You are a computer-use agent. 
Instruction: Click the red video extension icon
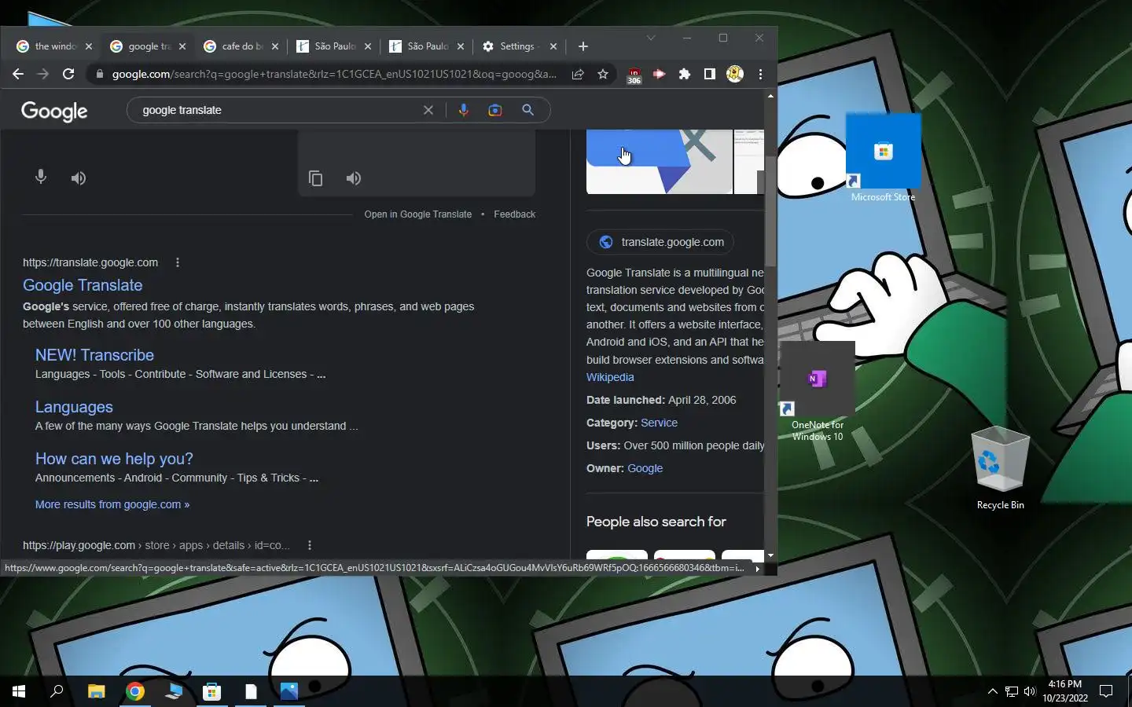tap(659, 74)
